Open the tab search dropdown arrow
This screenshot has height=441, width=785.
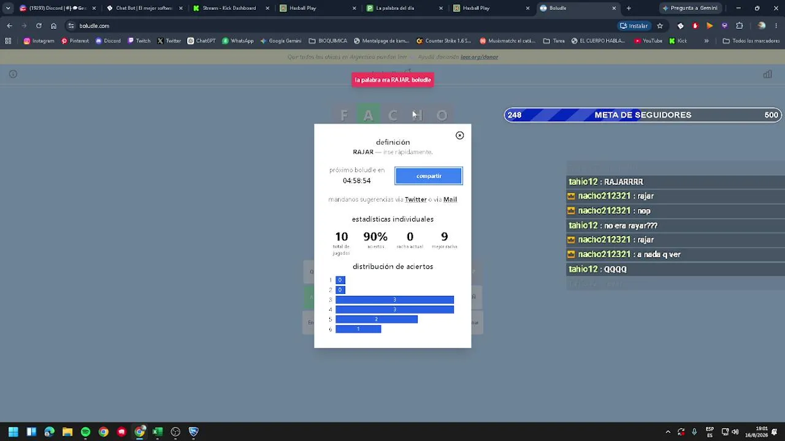[8, 8]
